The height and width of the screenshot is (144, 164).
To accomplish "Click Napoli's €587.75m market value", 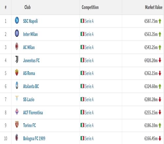I will click(151, 21).
